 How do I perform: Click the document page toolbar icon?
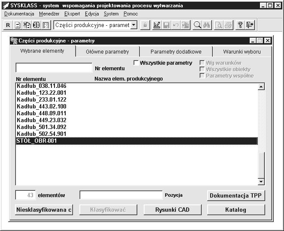tap(18, 25)
